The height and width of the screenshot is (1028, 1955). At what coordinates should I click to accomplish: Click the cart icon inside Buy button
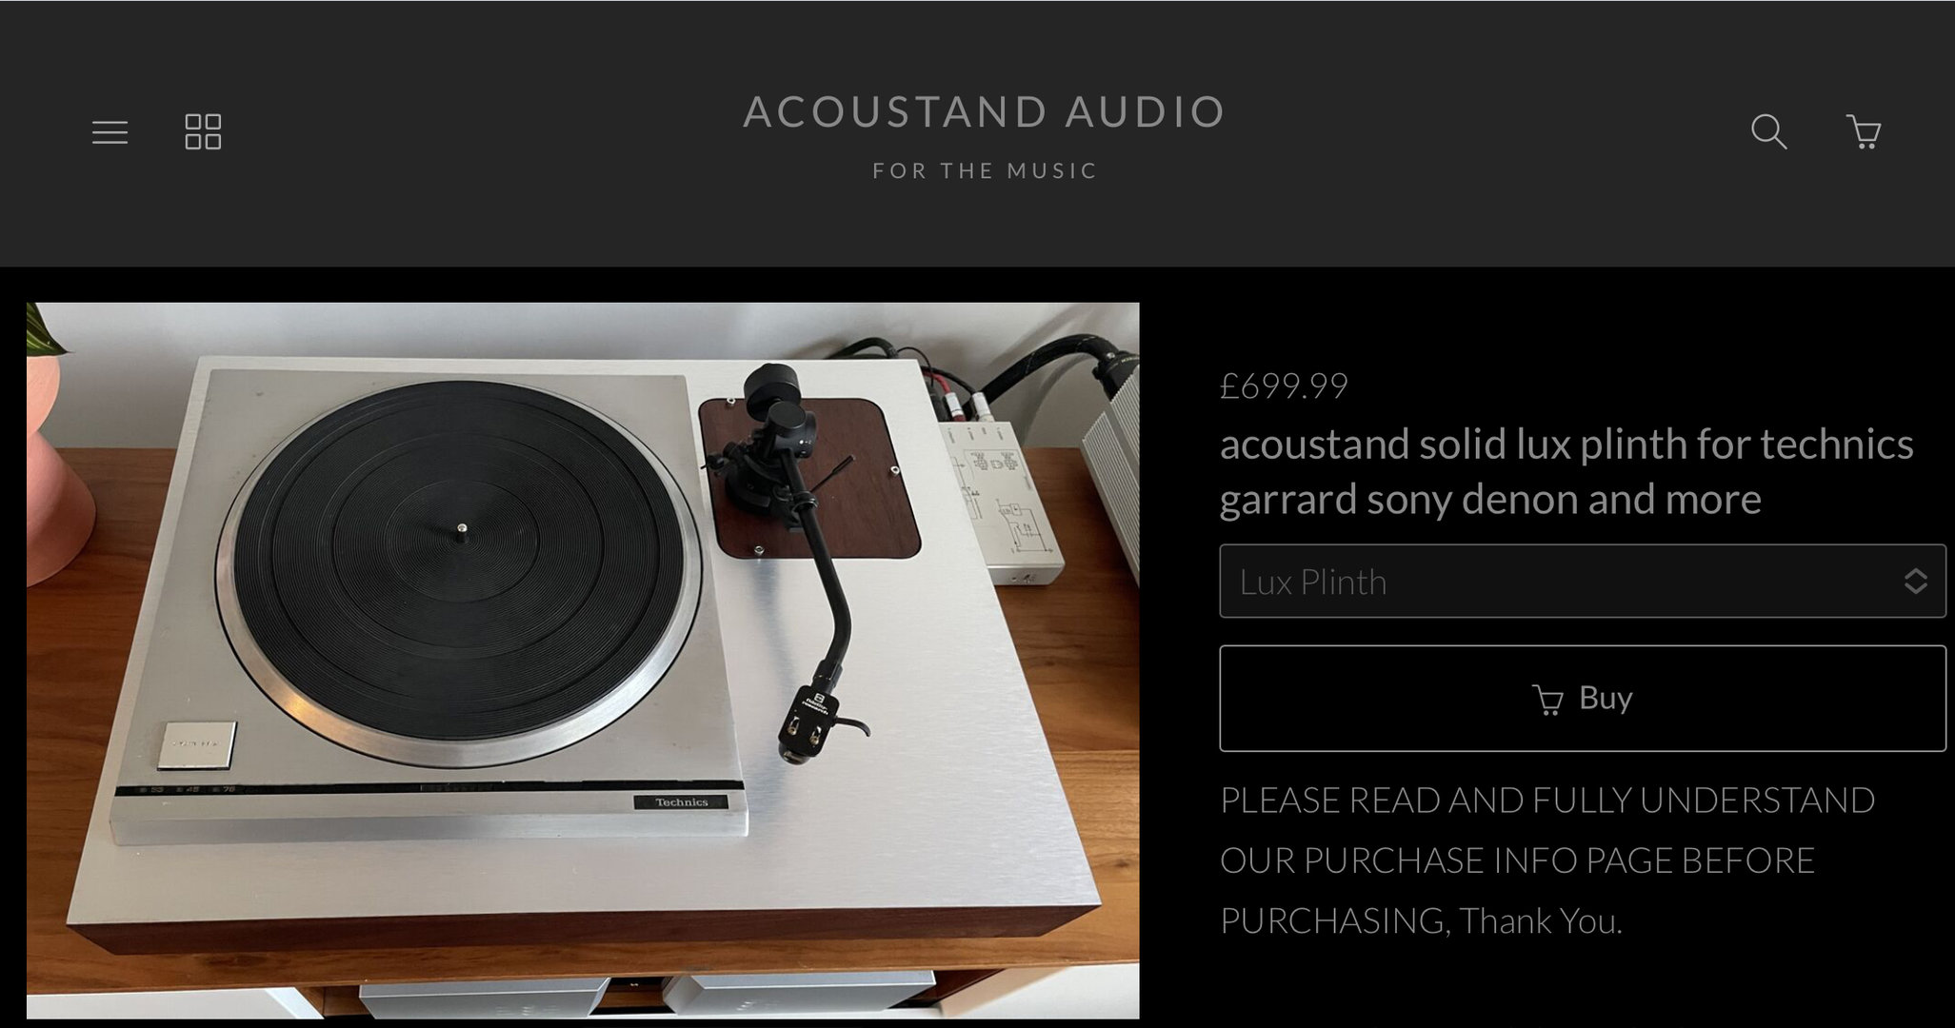pyautogui.click(x=1547, y=700)
